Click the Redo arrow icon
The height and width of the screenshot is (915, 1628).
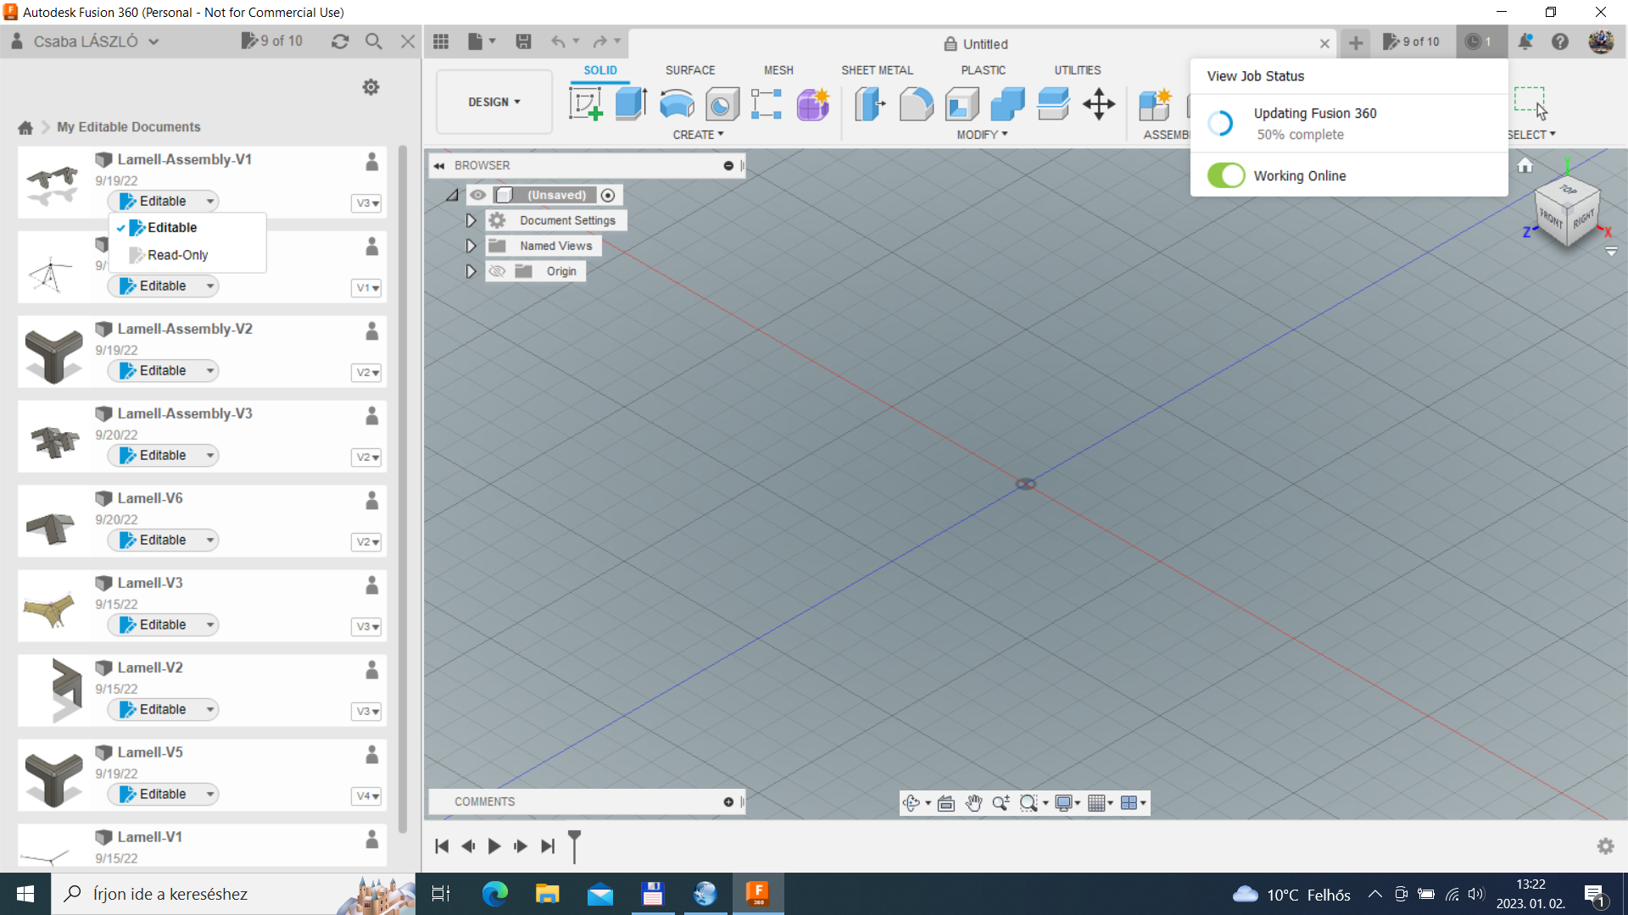coord(599,42)
